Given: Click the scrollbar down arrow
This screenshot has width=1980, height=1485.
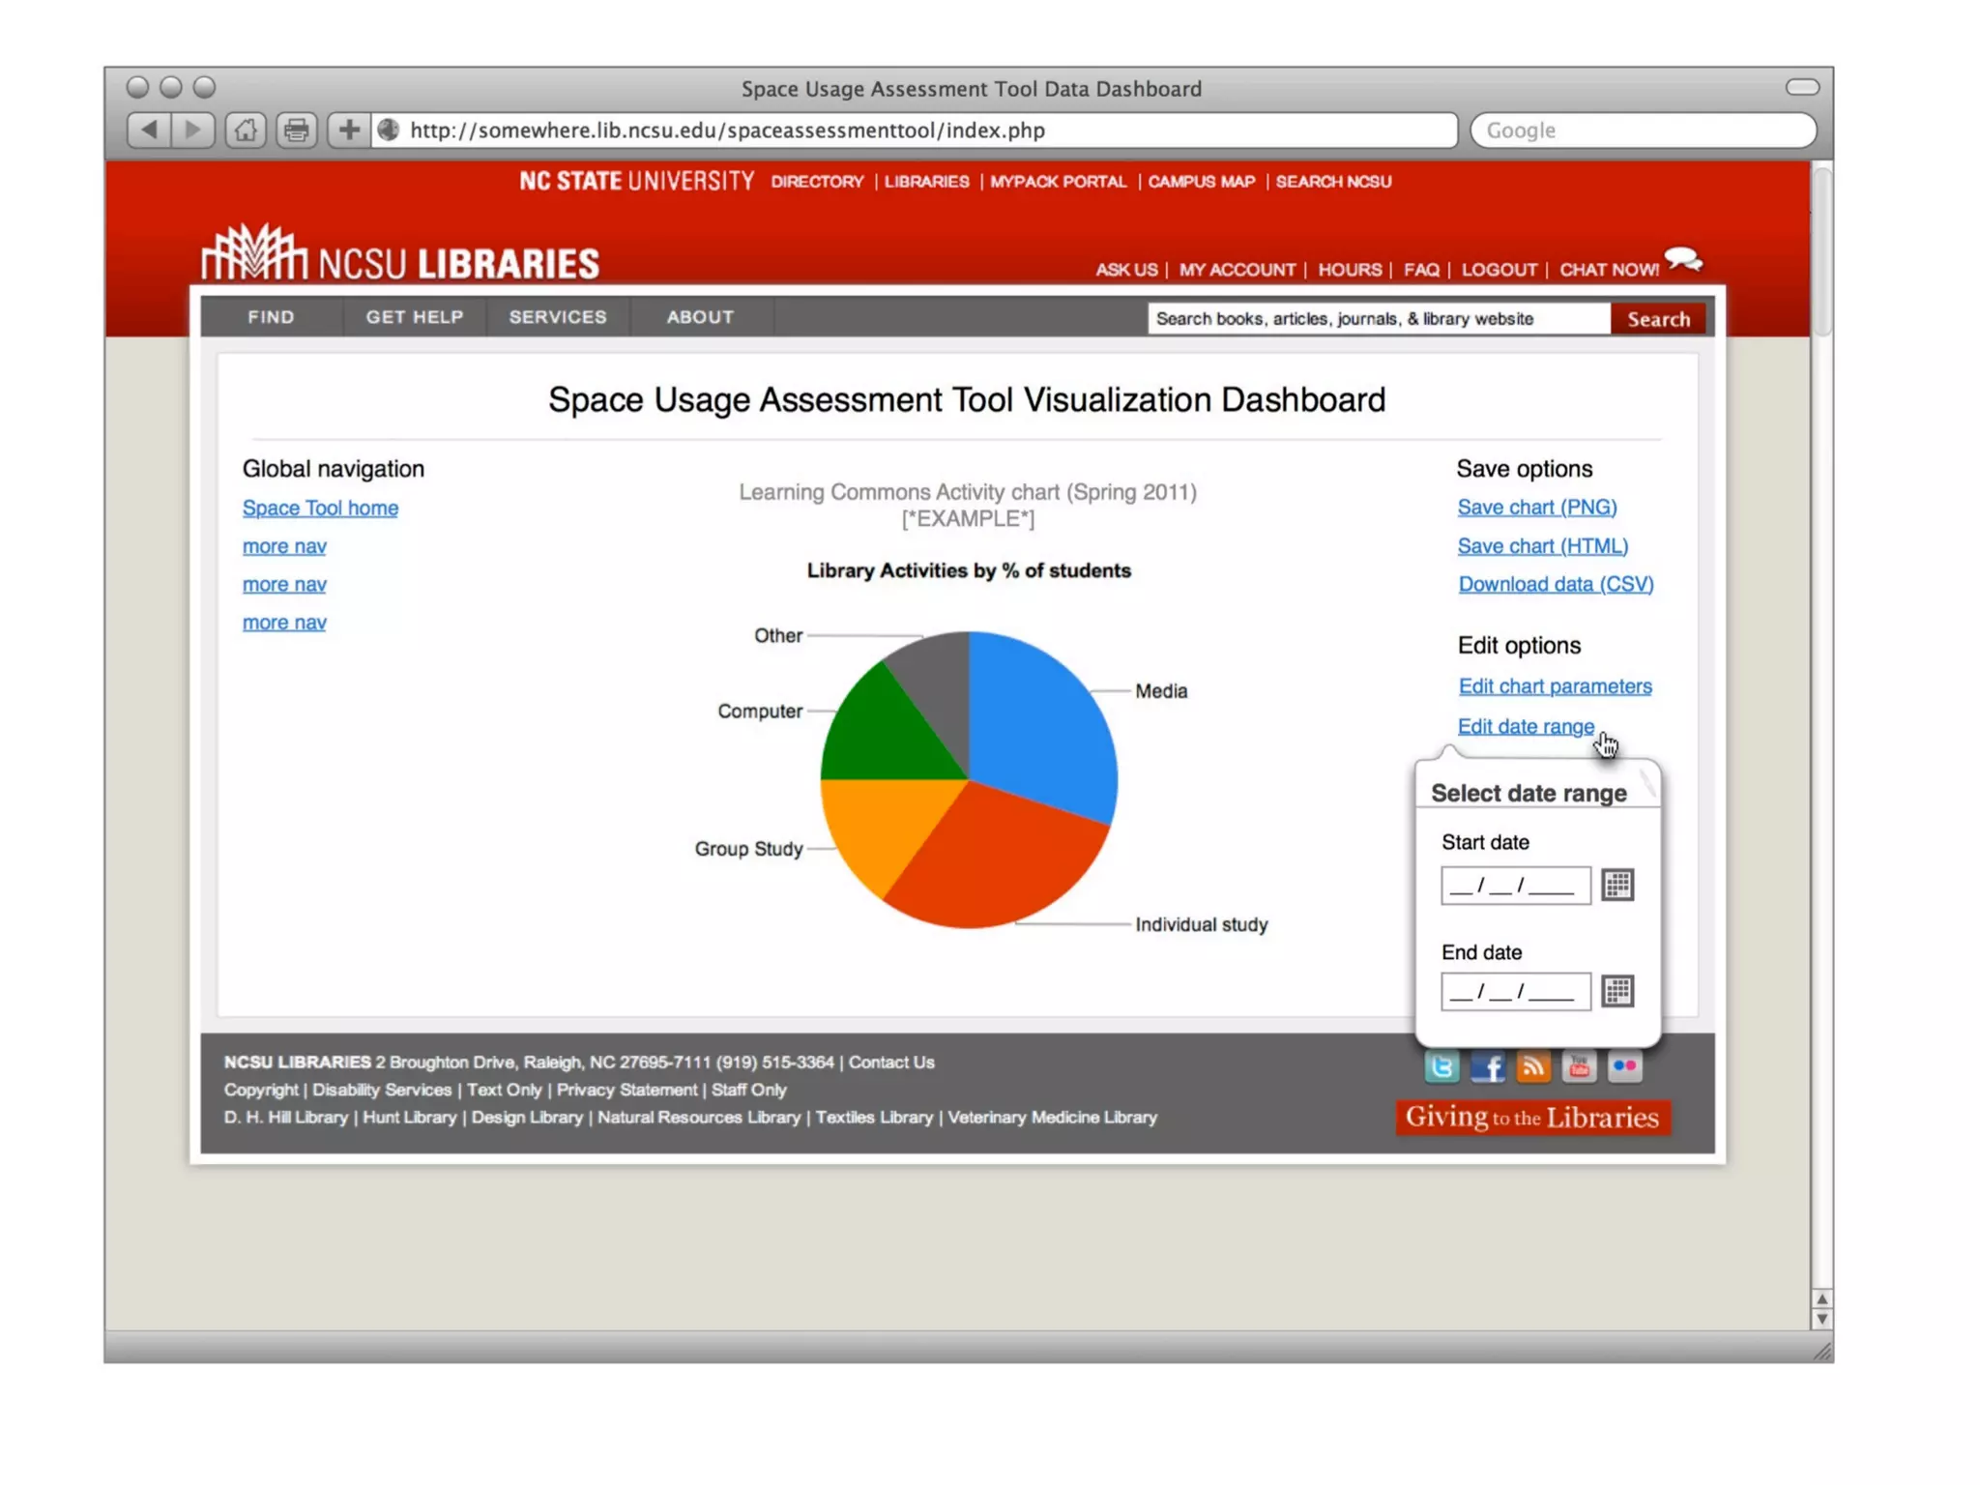Looking at the screenshot, I should click(x=1821, y=1320).
